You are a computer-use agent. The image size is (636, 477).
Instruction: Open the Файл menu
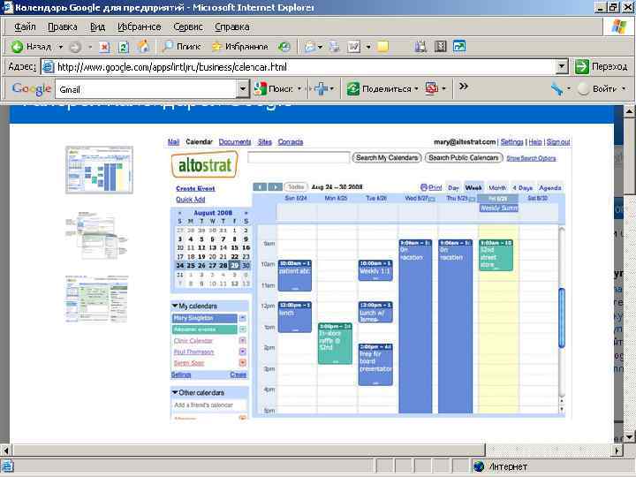[25, 26]
